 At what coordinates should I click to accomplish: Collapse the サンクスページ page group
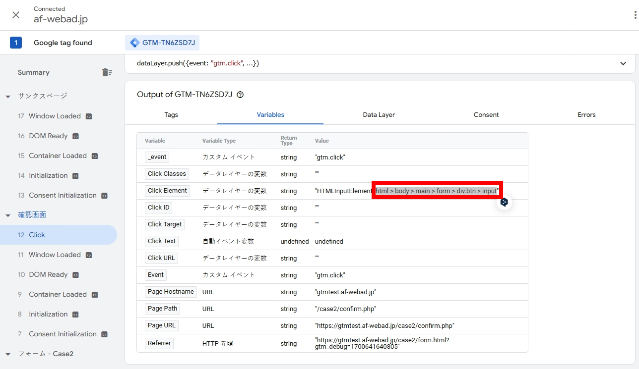[8, 96]
